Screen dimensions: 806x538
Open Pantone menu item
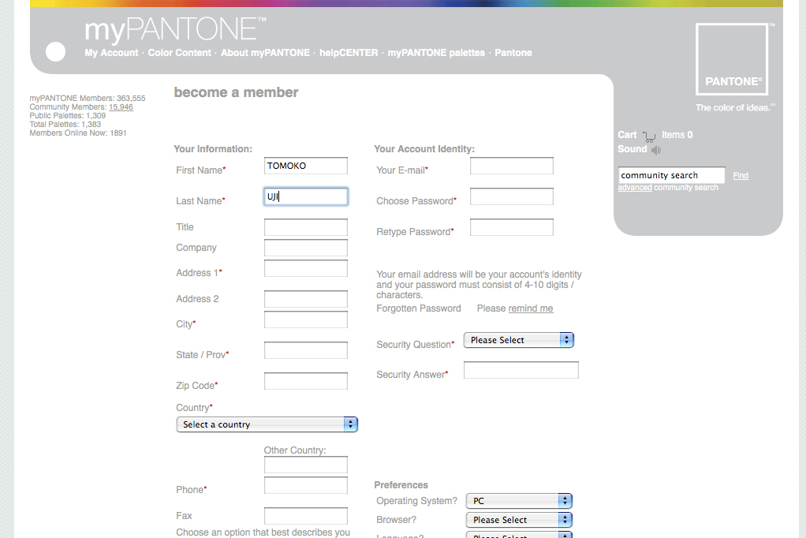(513, 53)
